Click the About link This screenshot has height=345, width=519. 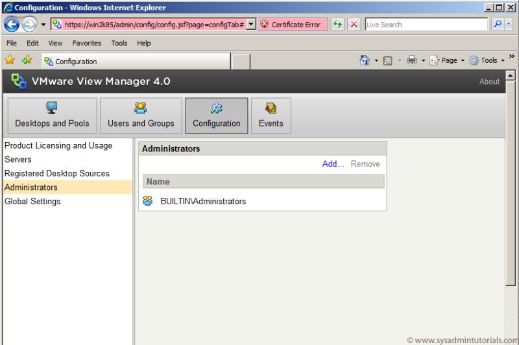click(489, 82)
